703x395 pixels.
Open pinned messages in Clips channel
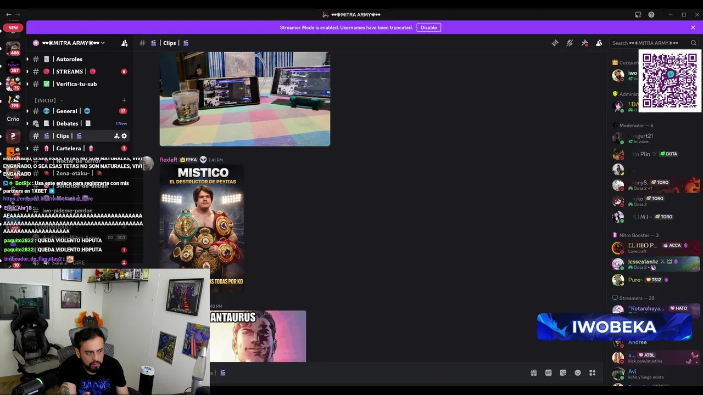584,43
